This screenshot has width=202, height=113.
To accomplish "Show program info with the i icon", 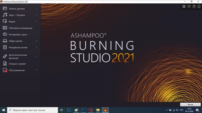I will click(199, 7).
